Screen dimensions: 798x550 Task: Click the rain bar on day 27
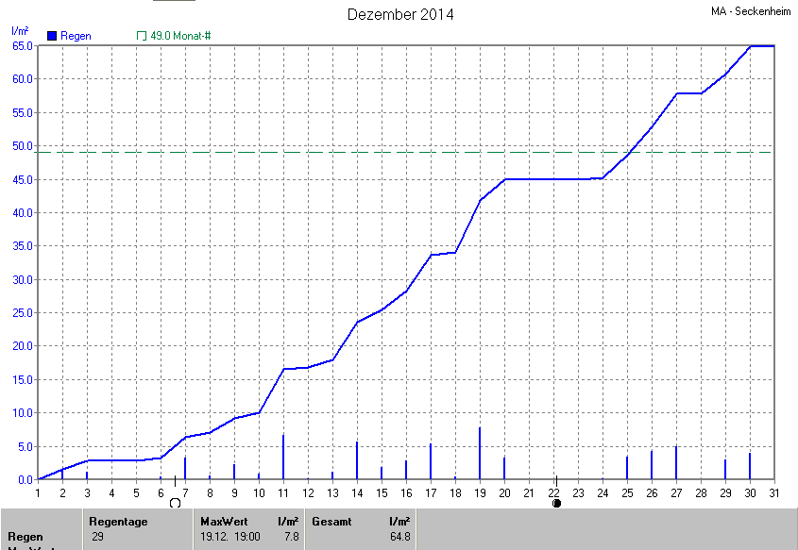pyautogui.click(x=676, y=463)
